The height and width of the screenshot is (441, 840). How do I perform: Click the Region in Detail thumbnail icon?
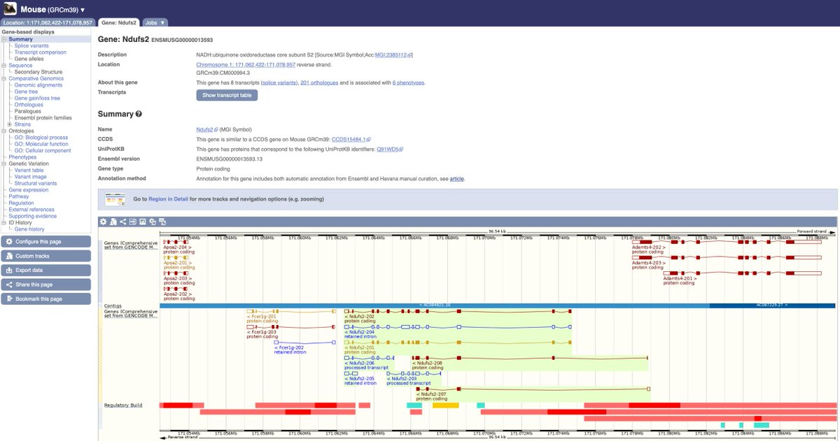pos(115,199)
